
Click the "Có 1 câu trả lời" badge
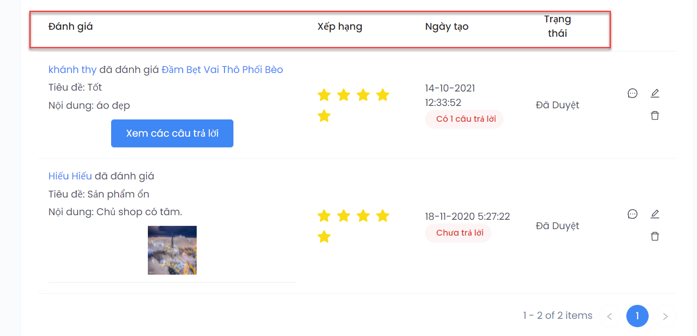pos(464,119)
